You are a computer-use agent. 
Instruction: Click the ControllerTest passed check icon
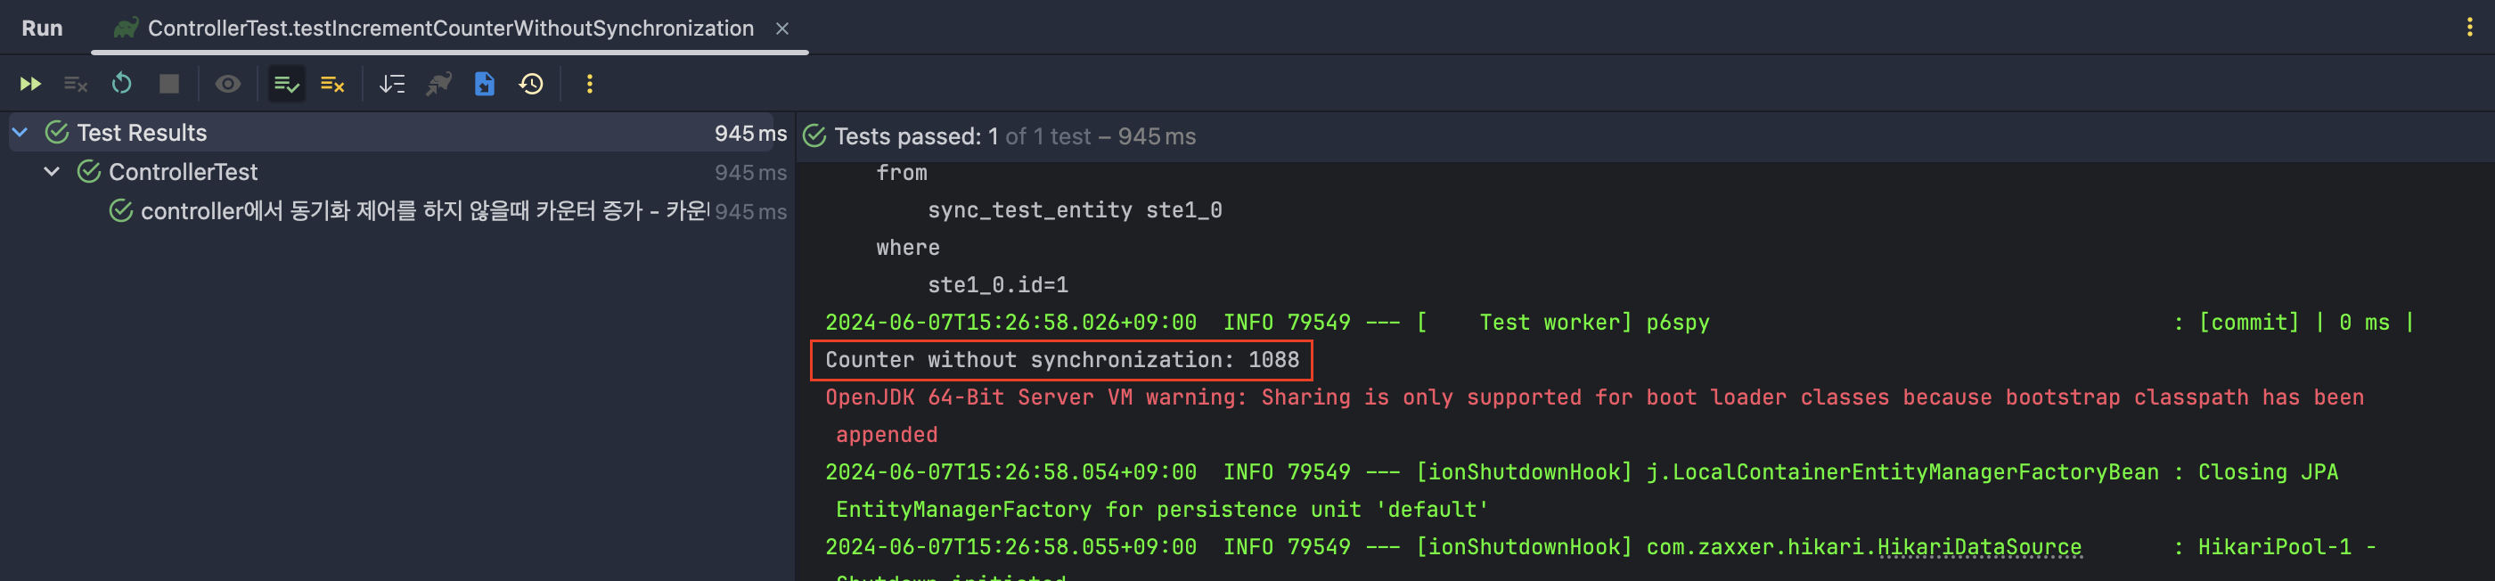tap(89, 172)
